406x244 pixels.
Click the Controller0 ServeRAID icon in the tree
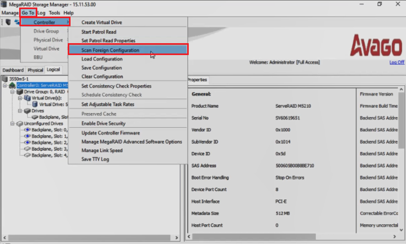[12, 85]
